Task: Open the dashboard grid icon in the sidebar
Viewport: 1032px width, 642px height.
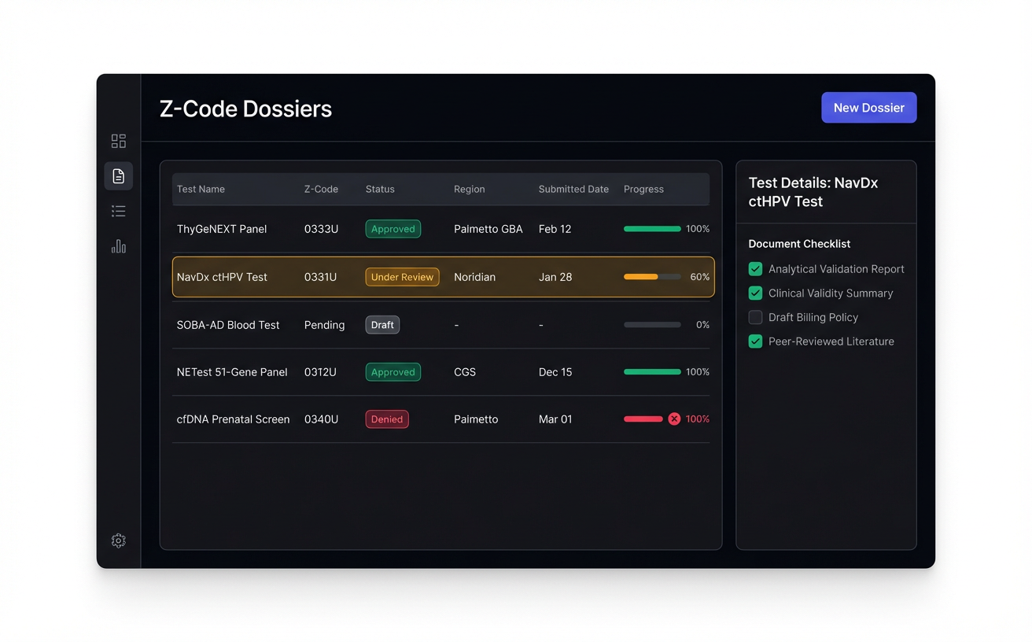Action: click(x=118, y=141)
